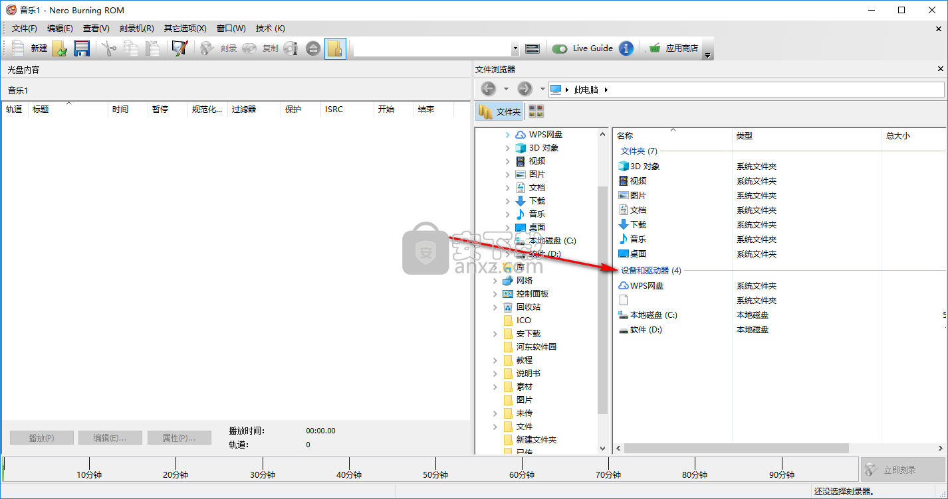The width and height of the screenshot is (948, 499).
Task: Click the choose recorder drive icon
Action: pyautogui.click(x=532, y=48)
